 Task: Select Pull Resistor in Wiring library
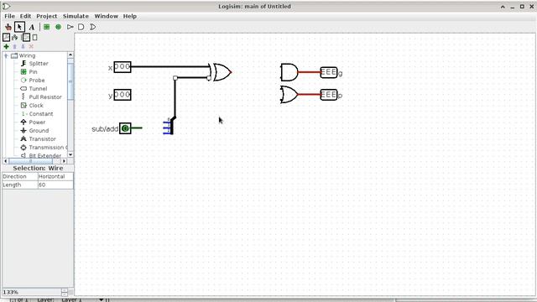pos(45,97)
